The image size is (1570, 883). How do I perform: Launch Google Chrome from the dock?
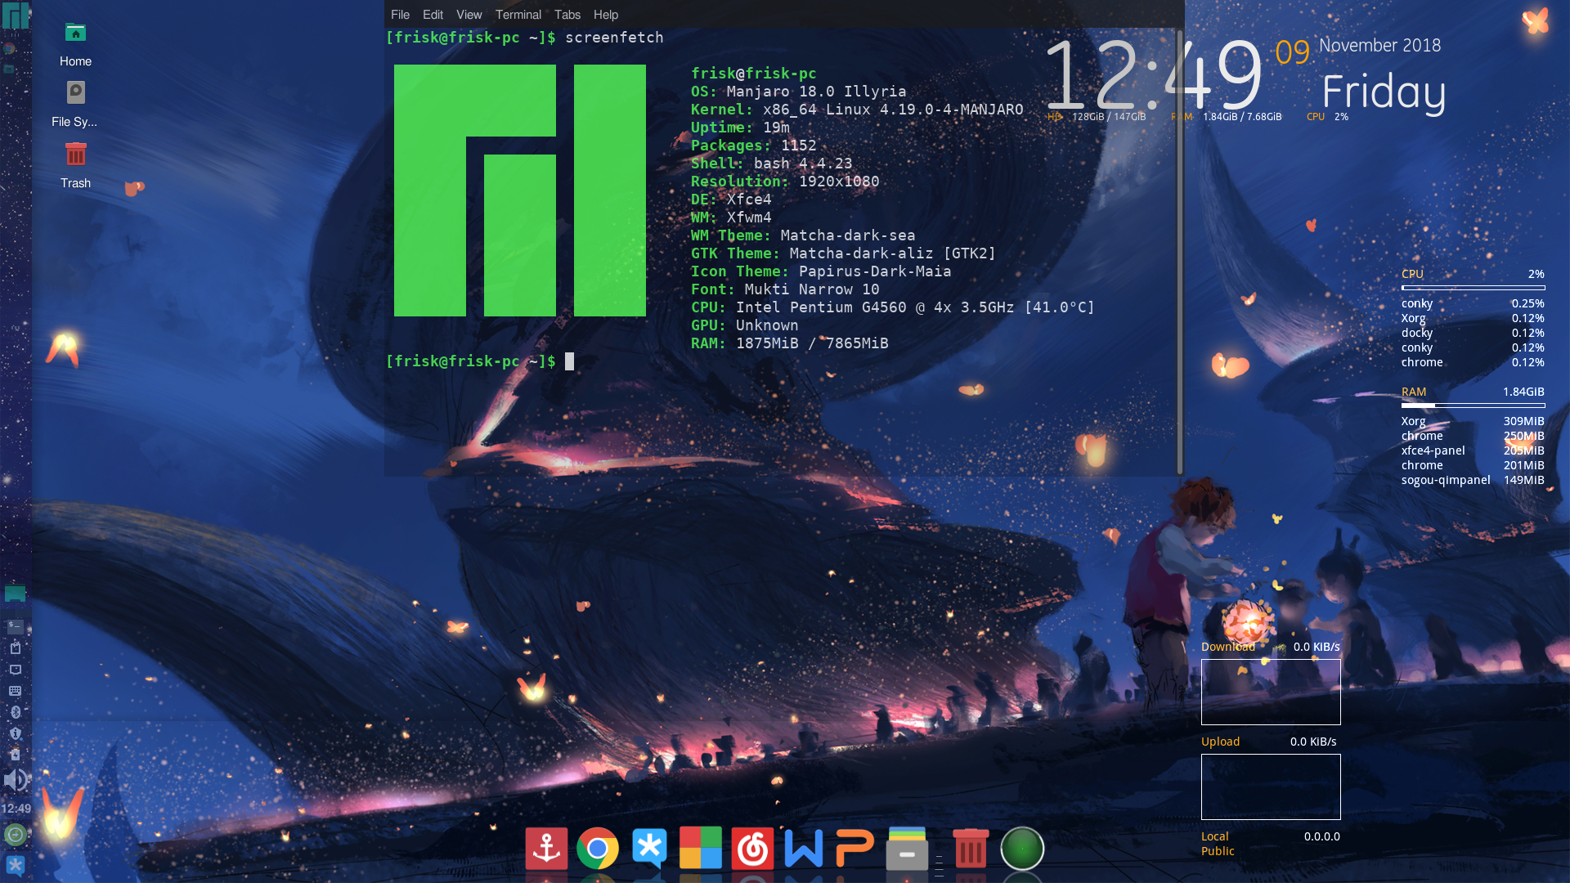coord(598,849)
